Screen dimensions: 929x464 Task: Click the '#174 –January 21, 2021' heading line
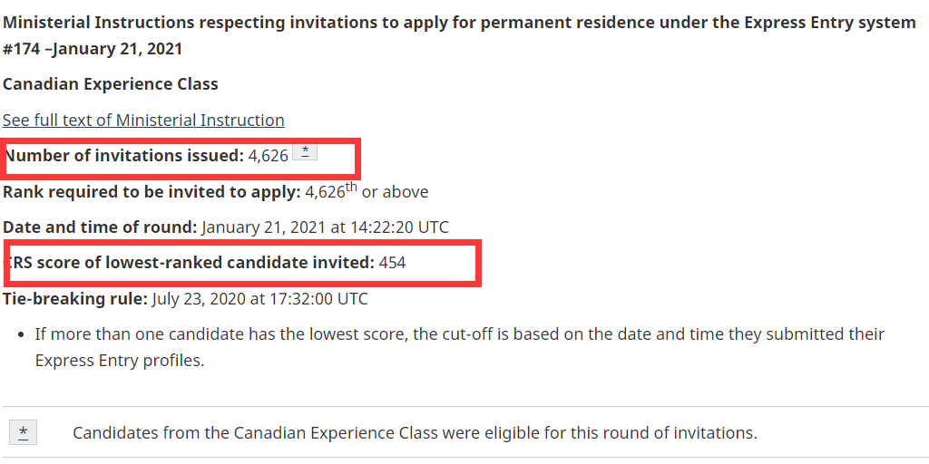[x=92, y=48]
